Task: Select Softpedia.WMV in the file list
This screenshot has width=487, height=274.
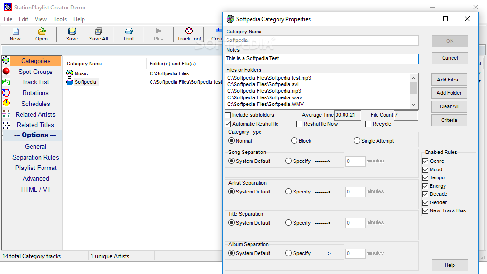Action: [x=266, y=104]
